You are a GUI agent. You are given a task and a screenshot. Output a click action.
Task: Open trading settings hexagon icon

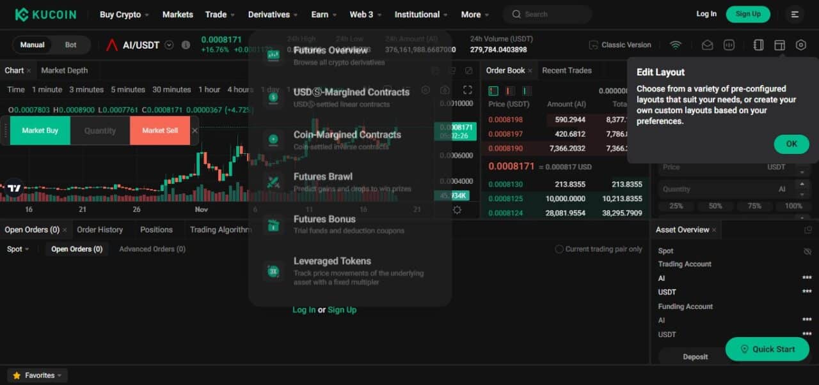[x=801, y=45]
